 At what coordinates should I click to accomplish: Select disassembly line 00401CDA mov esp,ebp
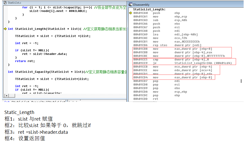pos(160,92)
